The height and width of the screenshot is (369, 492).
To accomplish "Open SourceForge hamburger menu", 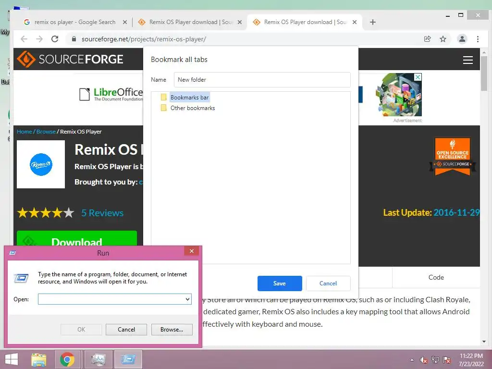I will tap(468, 60).
